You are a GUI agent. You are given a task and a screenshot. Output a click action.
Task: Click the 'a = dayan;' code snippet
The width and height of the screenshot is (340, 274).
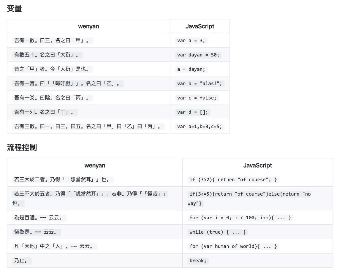click(191, 69)
